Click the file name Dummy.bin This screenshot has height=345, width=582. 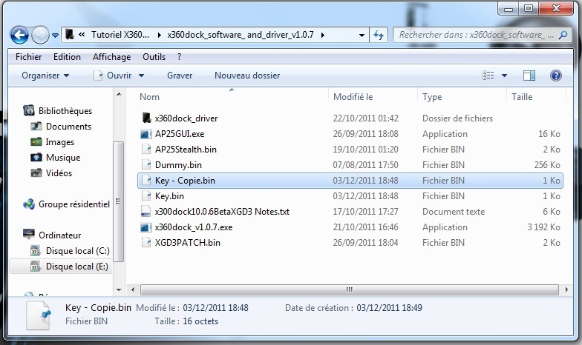178,165
